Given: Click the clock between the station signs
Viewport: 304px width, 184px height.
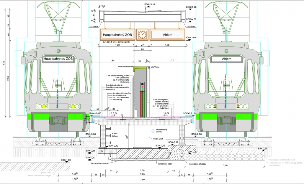Looking at the screenshot, I should click(x=142, y=34).
